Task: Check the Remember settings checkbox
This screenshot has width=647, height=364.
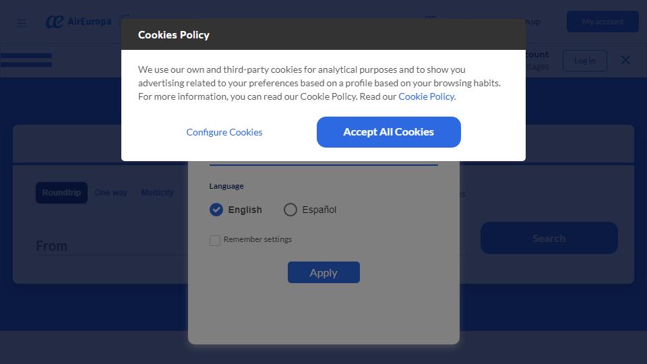Action: coord(215,240)
